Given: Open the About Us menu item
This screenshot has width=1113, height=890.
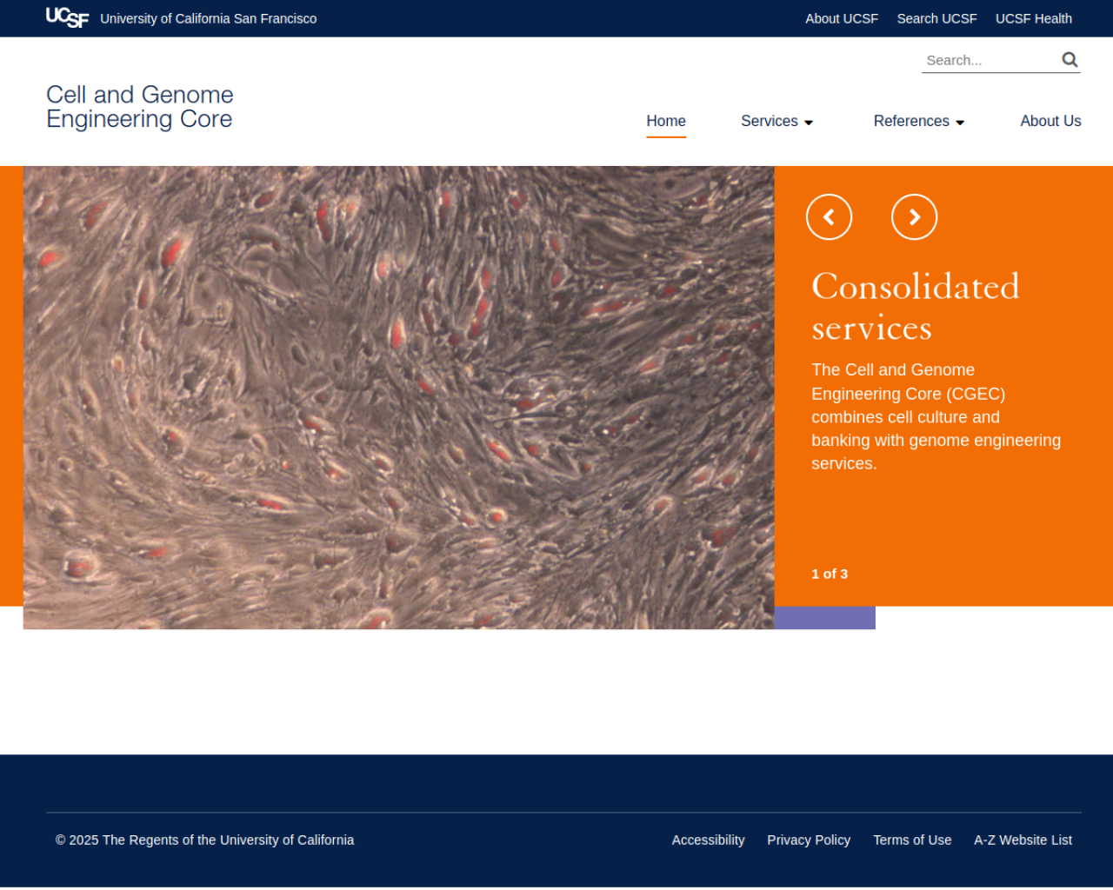Looking at the screenshot, I should (1050, 122).
